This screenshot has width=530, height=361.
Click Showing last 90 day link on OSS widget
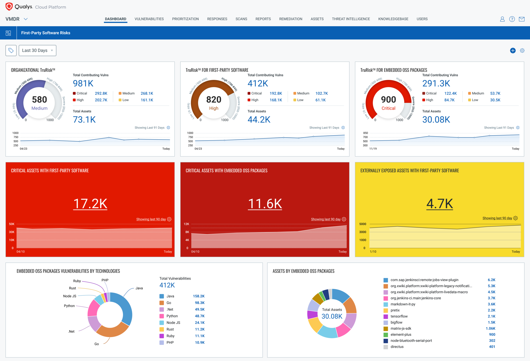(326, 219)
